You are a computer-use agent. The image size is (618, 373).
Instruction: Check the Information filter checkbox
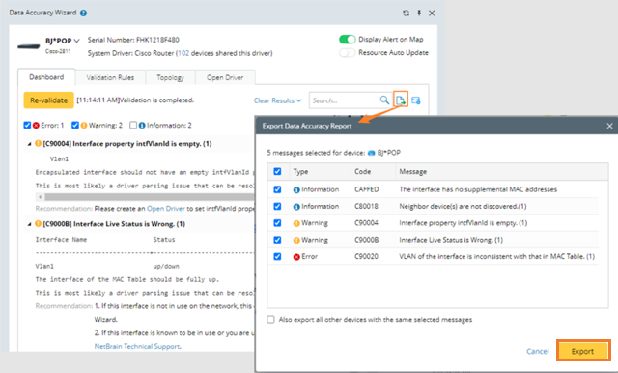pyautogui.click(x=133, y=125)
